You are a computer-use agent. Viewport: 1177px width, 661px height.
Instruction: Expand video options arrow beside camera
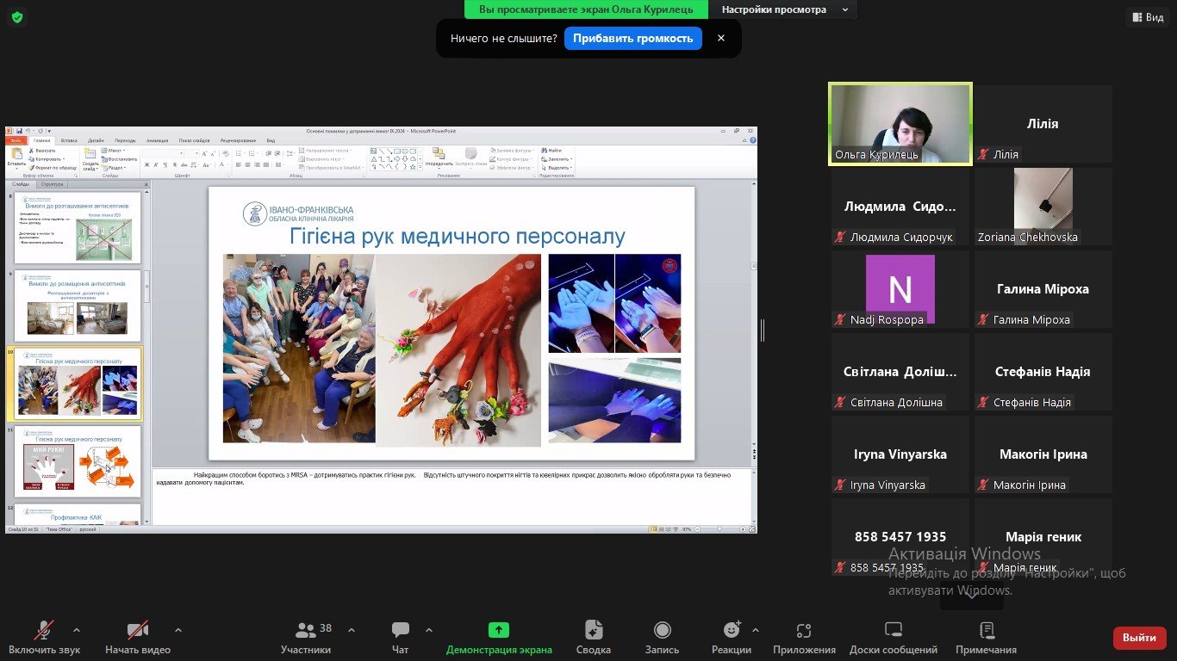click(x=178, y=629)
